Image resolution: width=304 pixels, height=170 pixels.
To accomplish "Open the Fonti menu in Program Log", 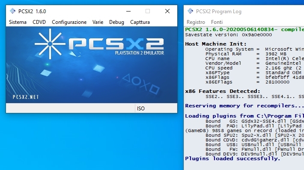I will click(x=217, y=22).
